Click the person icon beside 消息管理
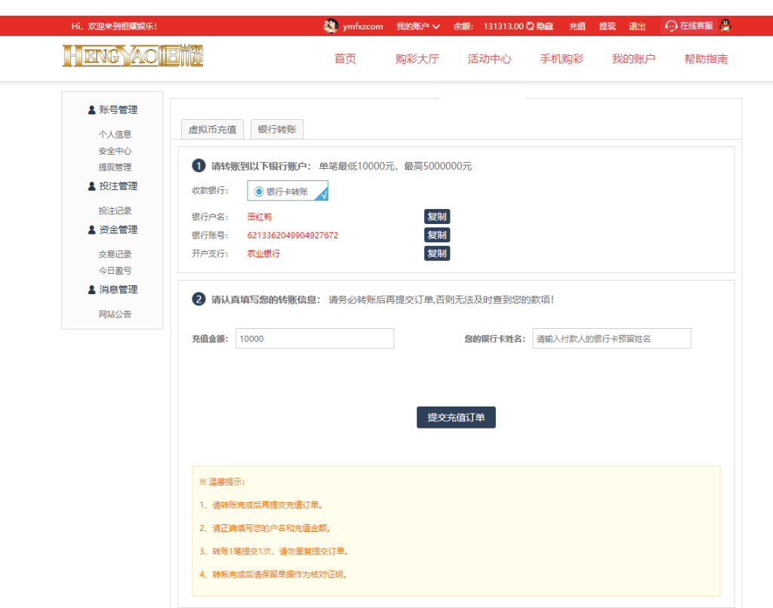 coord(92,290)
